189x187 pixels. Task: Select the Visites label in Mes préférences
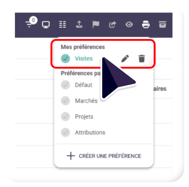coord(84,59)
